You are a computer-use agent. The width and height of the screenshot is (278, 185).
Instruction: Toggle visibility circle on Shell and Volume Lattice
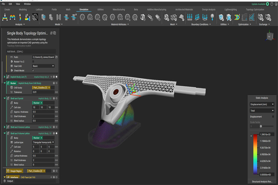56,133
